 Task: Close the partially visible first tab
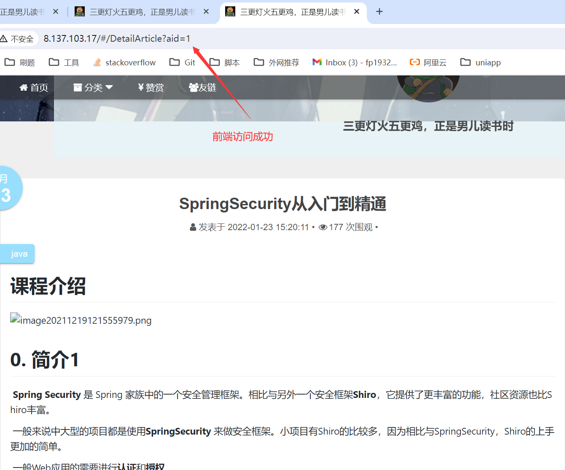(x=56, y=12)
